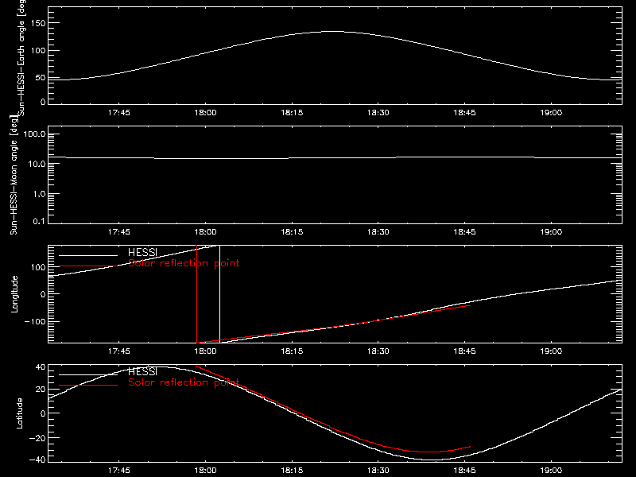This screenshot has width=636, height=477.
Task: Select the -20 tick label on Latitude plot
Action: pos(37,438)
